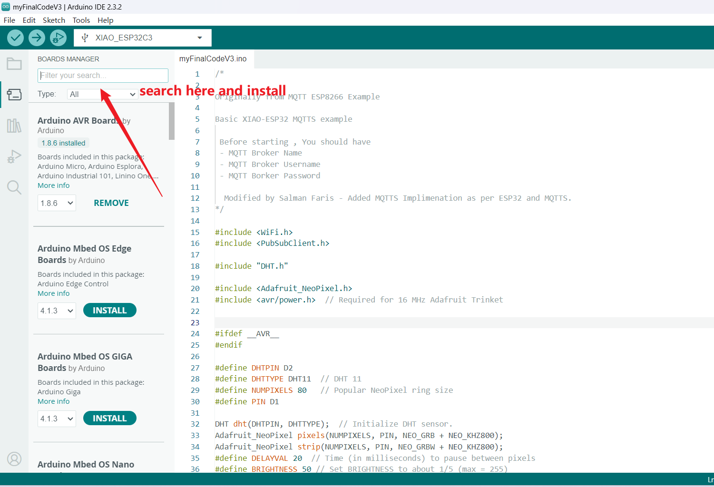Click the #ifdef __AVR__ line
714x487 pixels.
click(x=247, y=333)
